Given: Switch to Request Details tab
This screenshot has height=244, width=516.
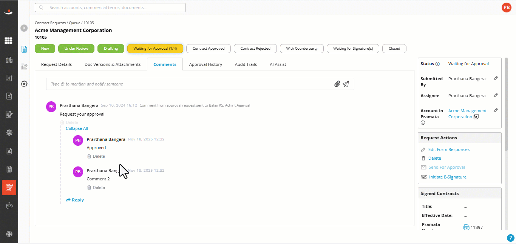Looking at the screenshot, I should (x=56, y=64).
